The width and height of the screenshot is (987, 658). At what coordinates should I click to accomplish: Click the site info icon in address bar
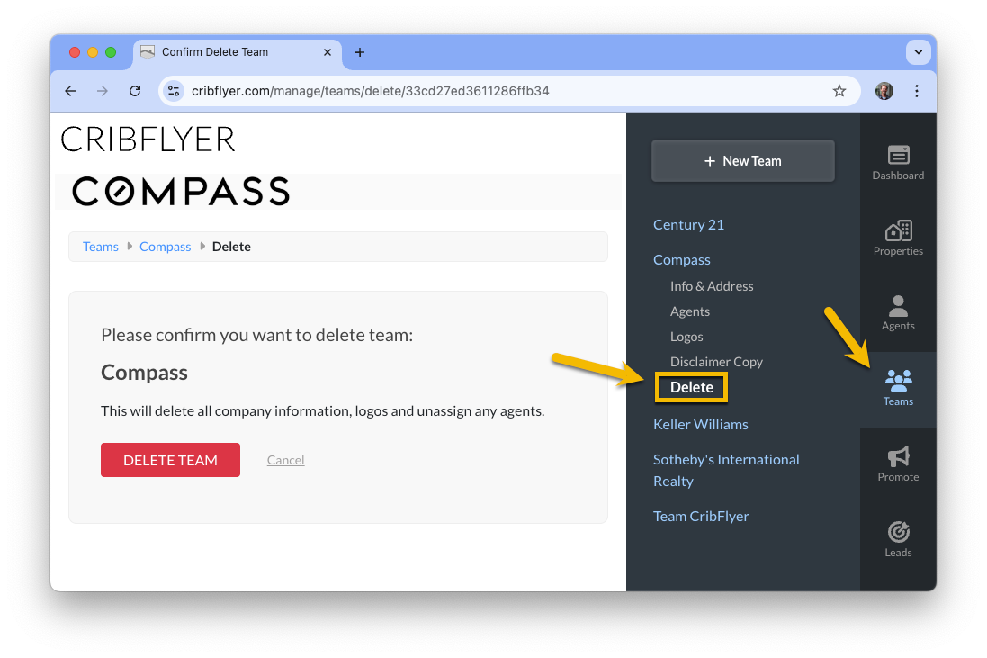pos(174,91)
